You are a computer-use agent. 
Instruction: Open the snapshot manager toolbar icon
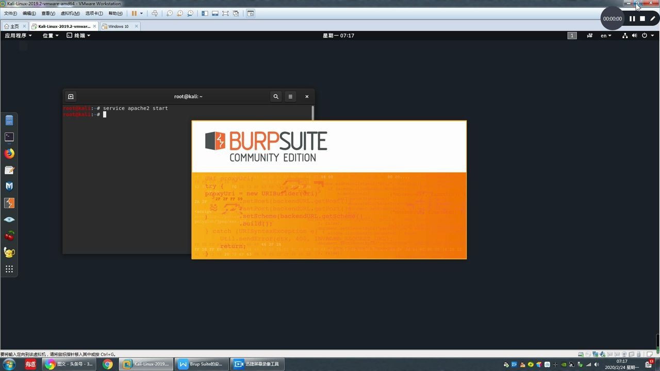191,13
